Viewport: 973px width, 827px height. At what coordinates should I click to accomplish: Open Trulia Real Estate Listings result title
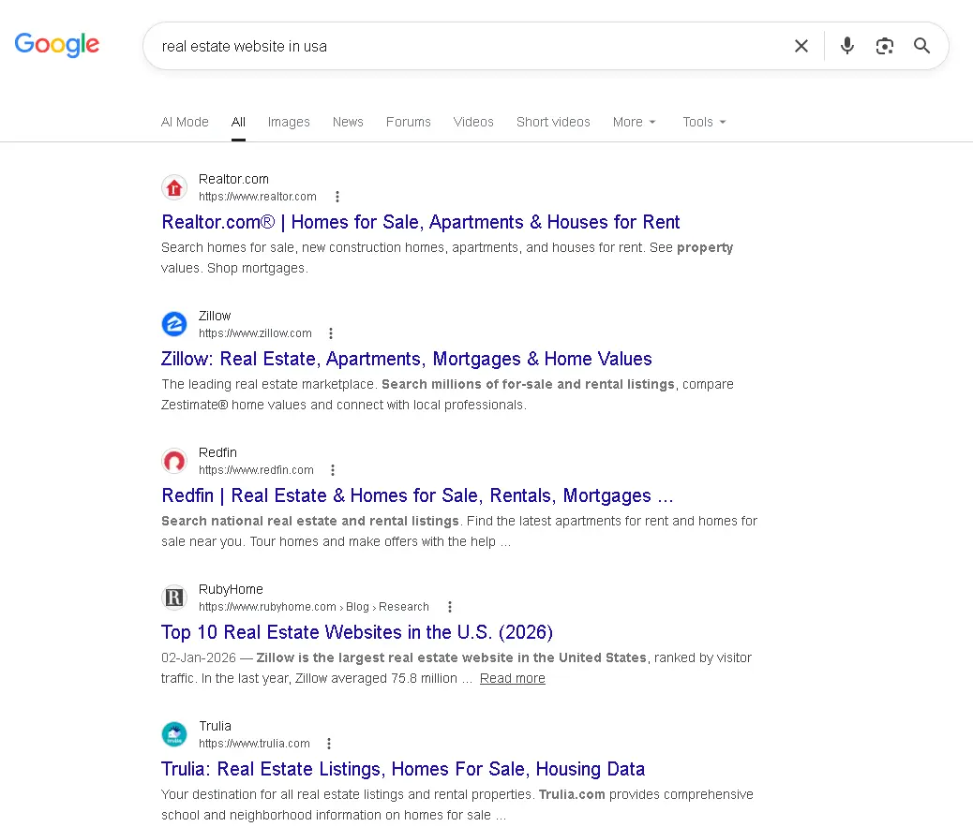coord(403,769)
